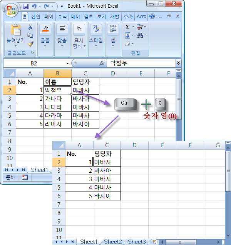Click the macro record status bar icon
Image resolution: width=231 pixels, height=245 pixels.
click(x=25, y=177)
